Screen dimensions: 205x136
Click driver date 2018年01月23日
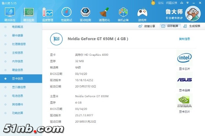point(86,122)
